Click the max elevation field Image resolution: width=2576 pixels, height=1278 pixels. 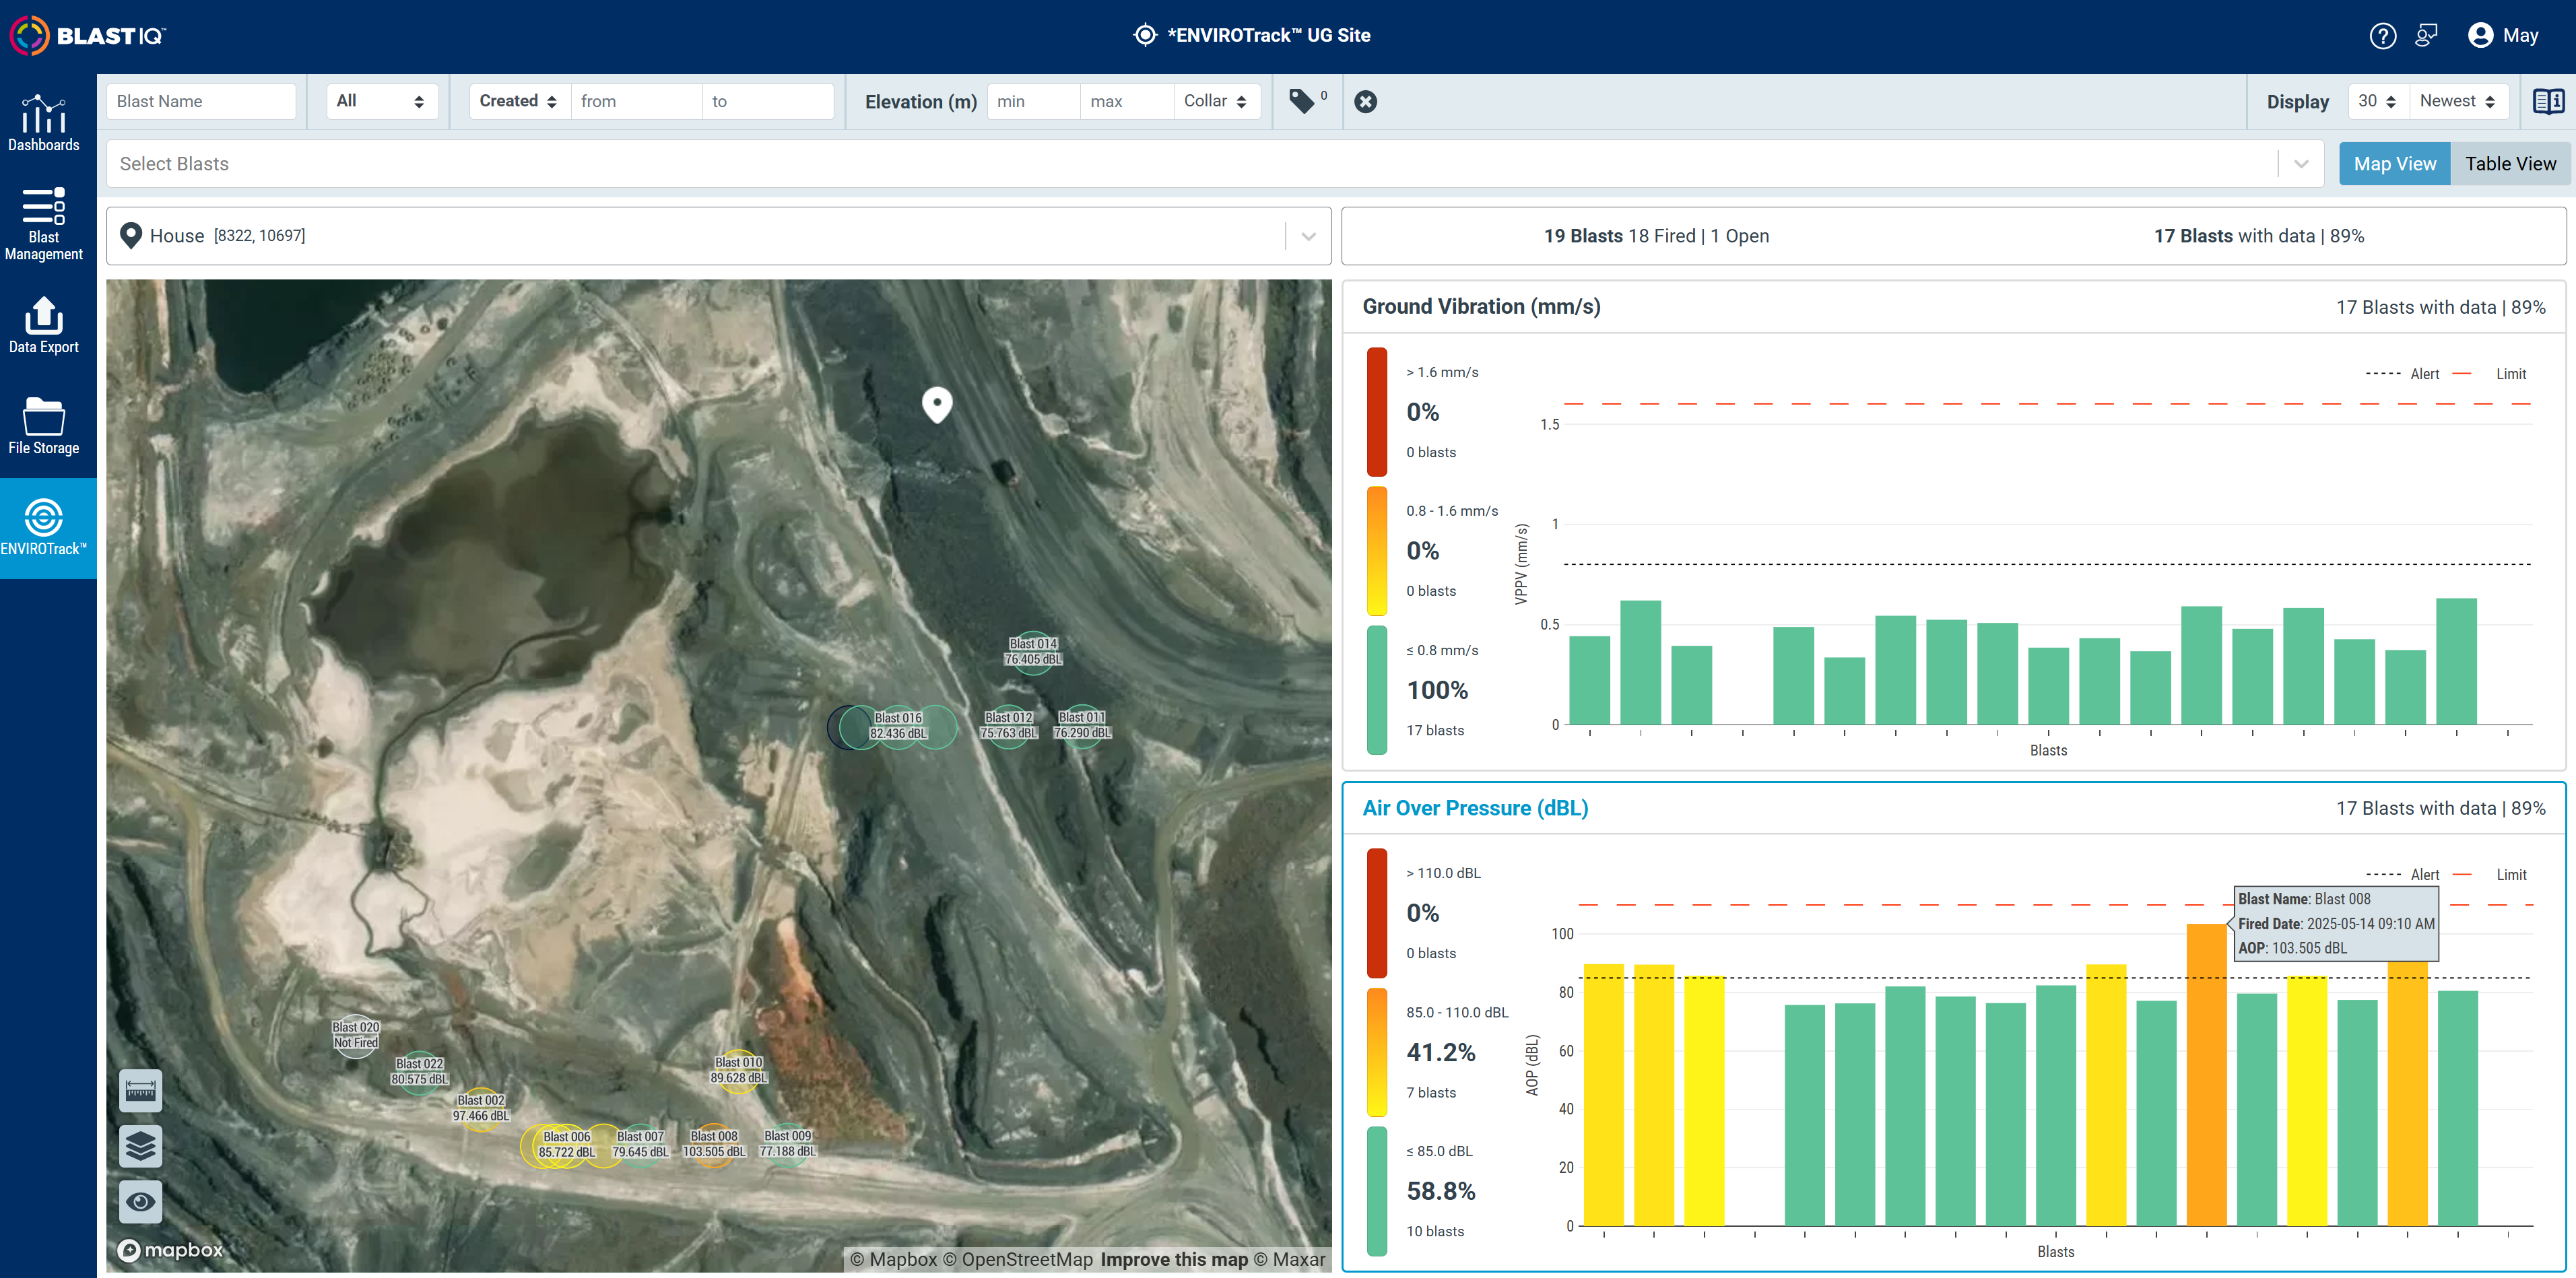click(1127, 101)
